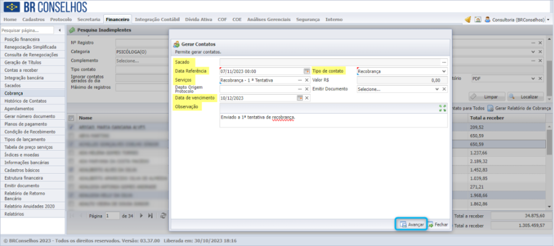Open Contas a receber in sidebar
This screenshot has height=246, width=554.
[33, 70]
